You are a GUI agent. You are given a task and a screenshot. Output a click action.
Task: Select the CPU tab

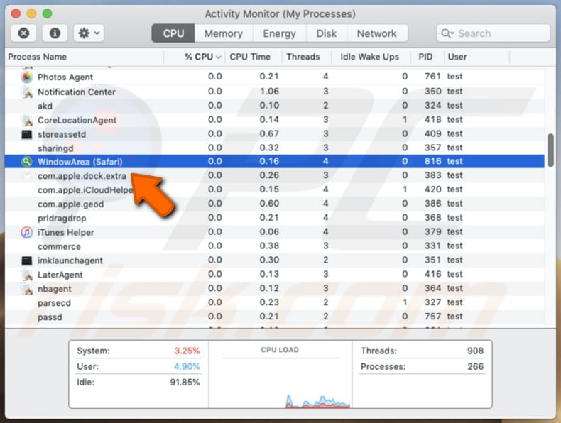tap(173, 33)
